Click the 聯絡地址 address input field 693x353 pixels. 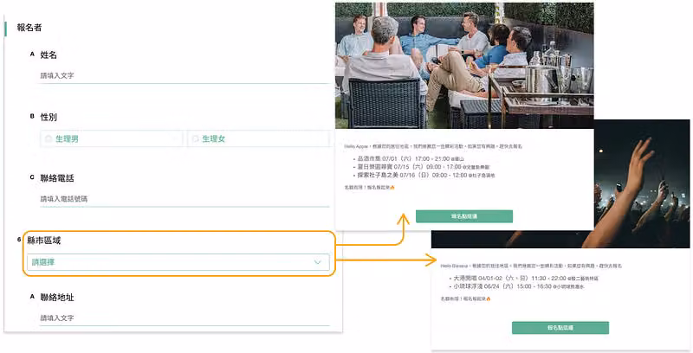tap(185, 318)
